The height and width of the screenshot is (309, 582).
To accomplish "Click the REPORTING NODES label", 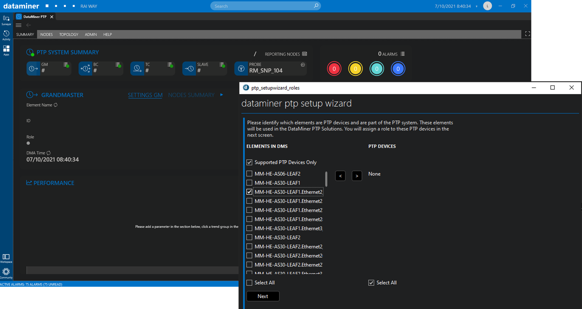I will (282, 54).
